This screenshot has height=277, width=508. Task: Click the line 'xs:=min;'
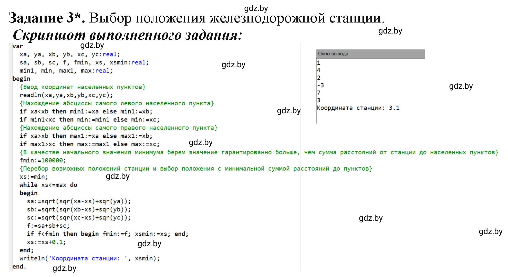pos(34,177)
